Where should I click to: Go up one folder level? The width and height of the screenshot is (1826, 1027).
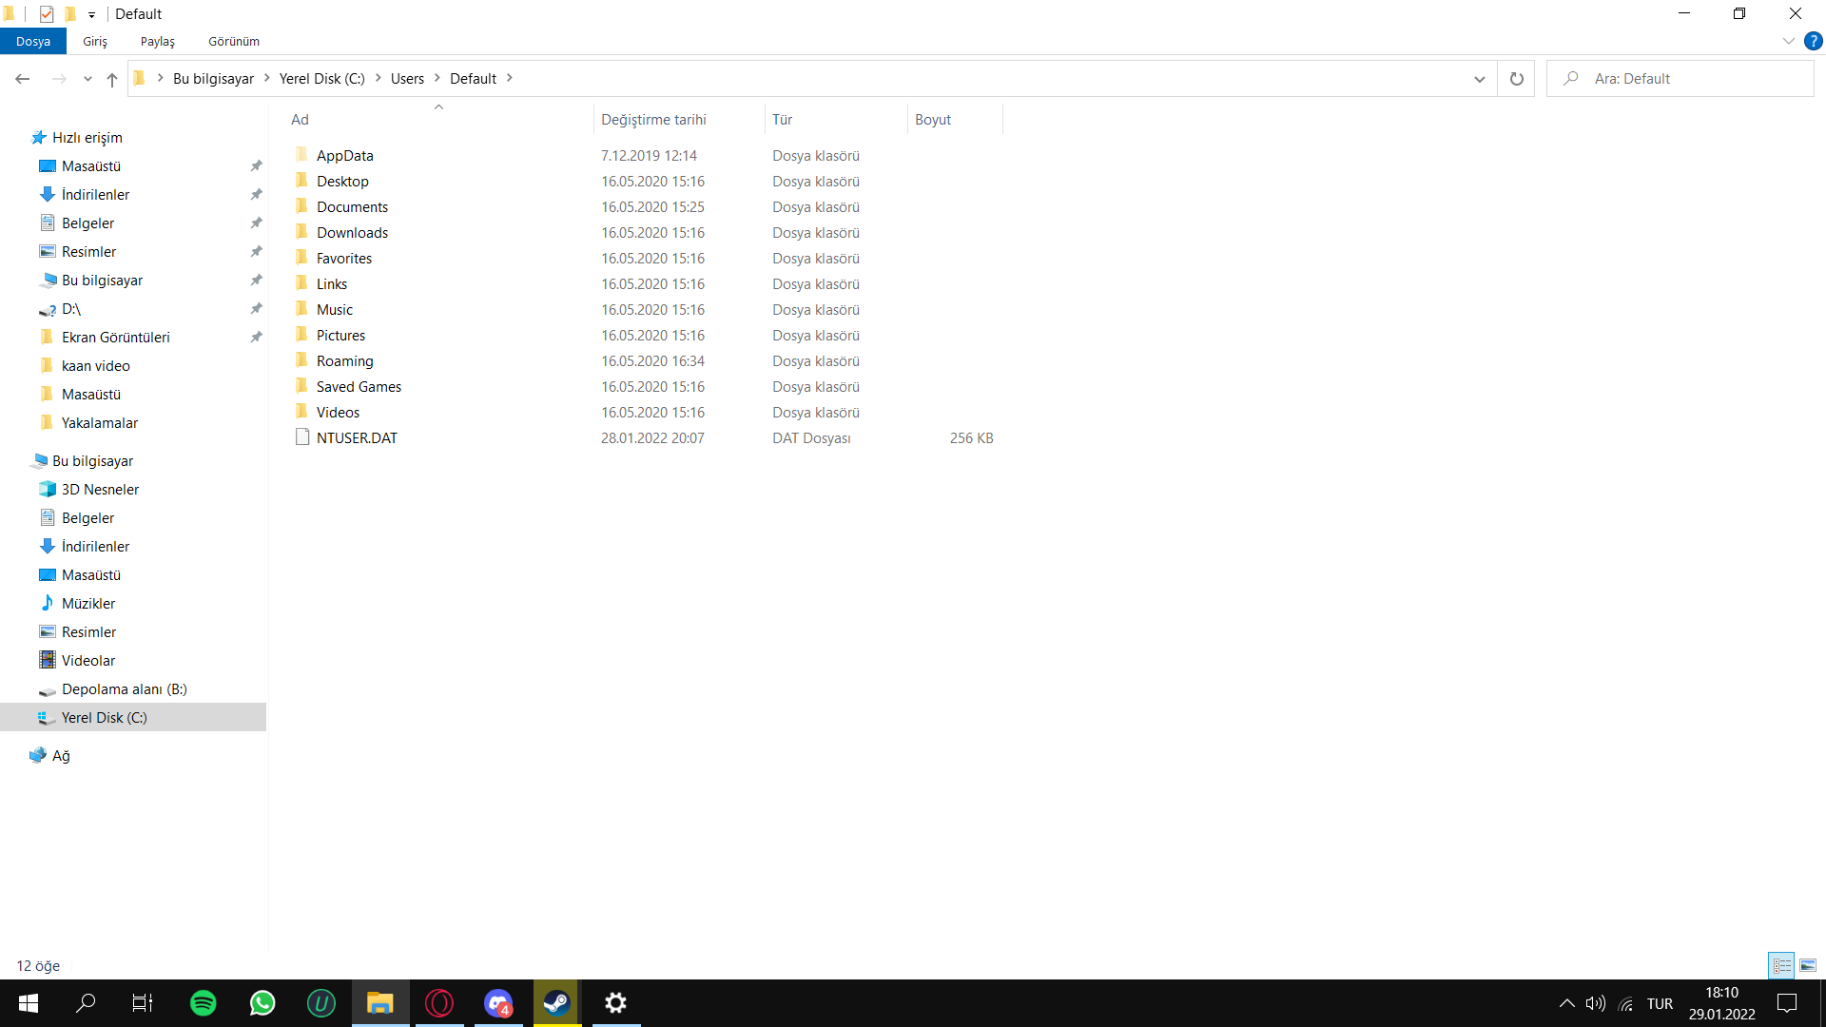[112, 79]
